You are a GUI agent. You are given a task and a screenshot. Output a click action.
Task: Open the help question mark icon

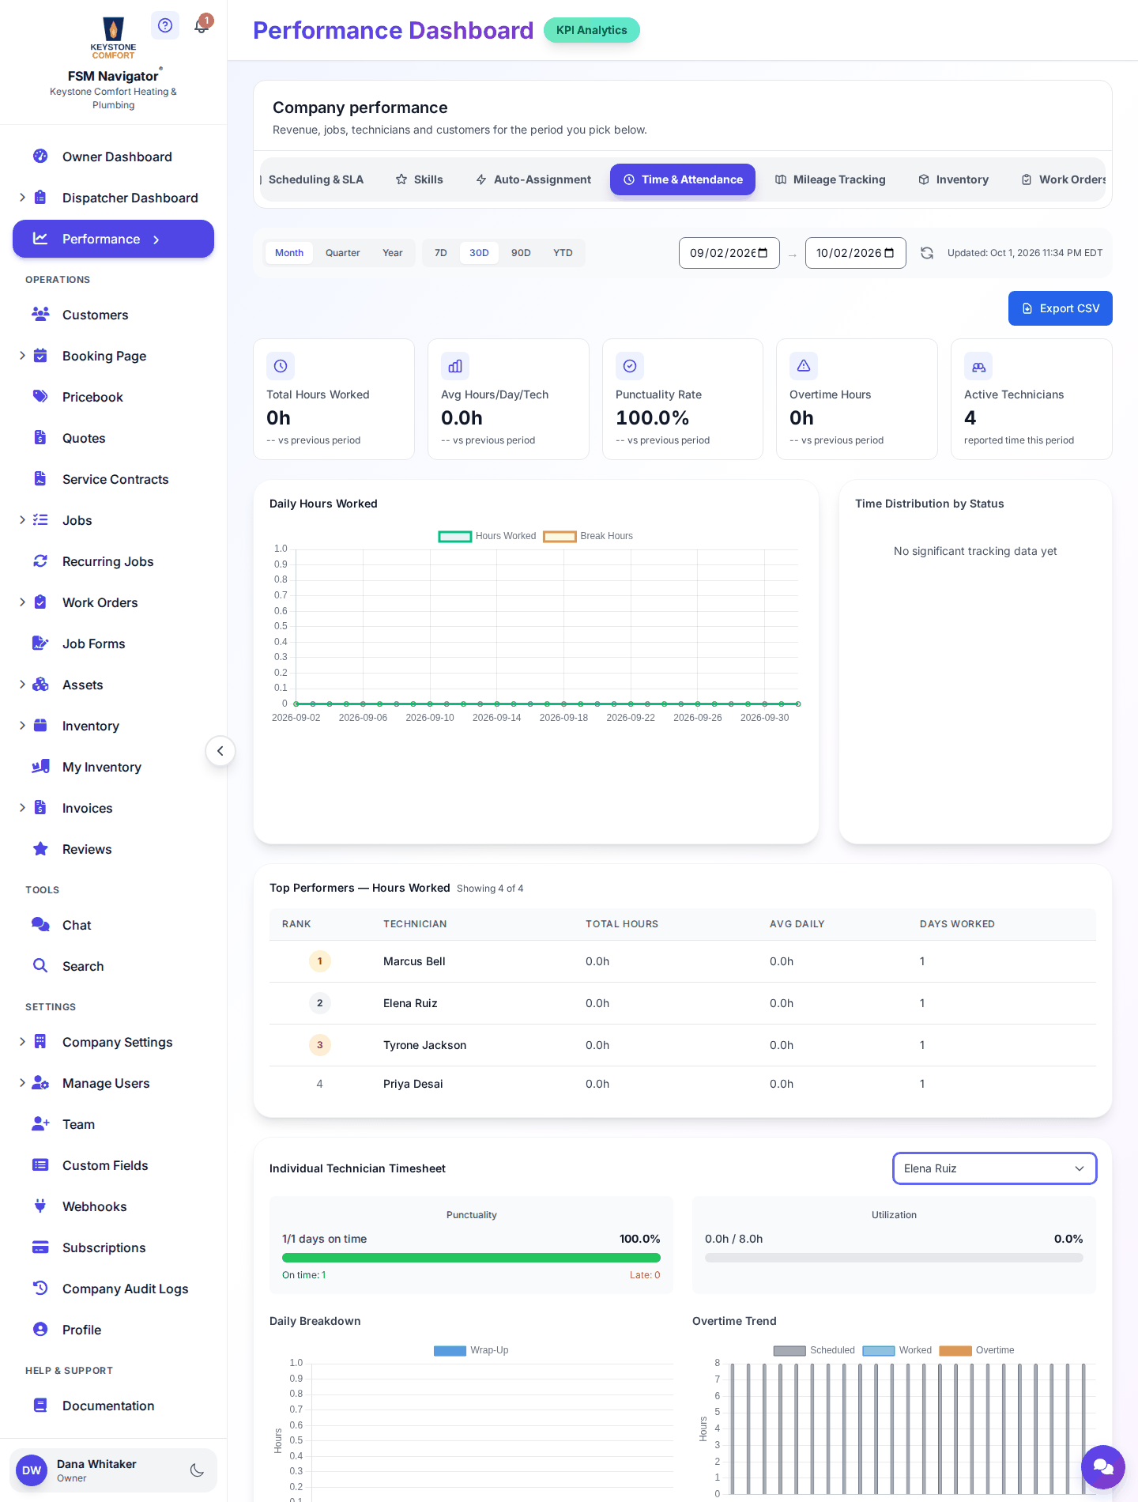coord(165,25)
